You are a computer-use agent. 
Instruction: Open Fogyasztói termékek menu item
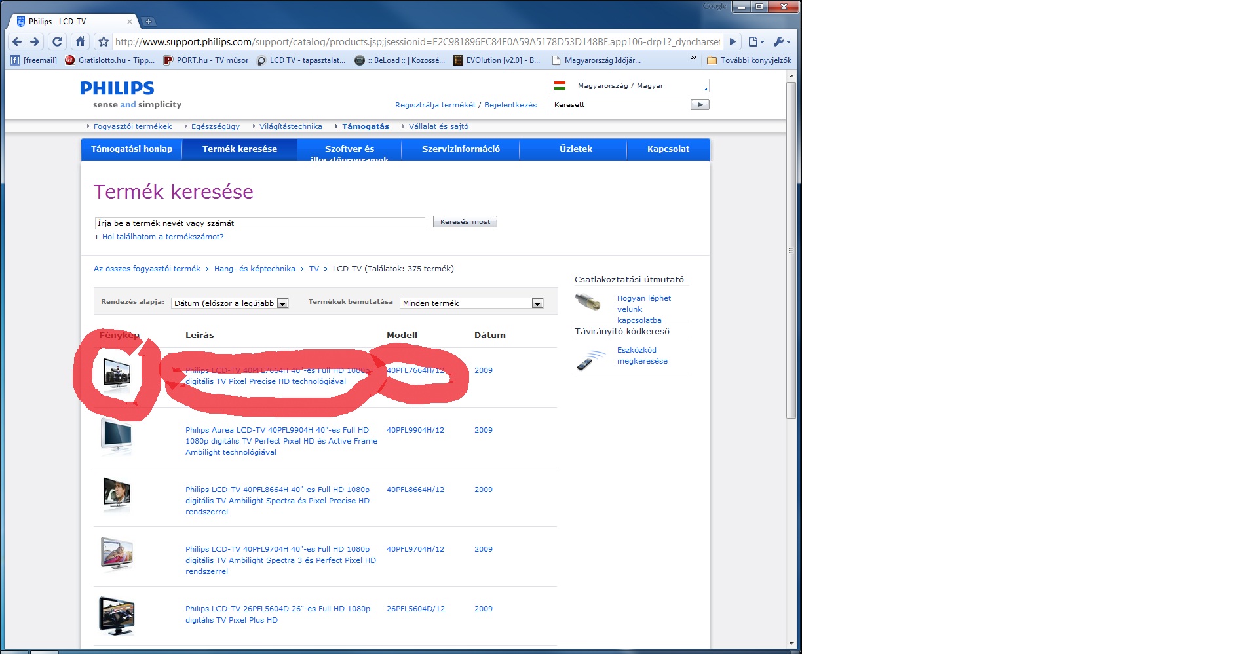(132, 126)
